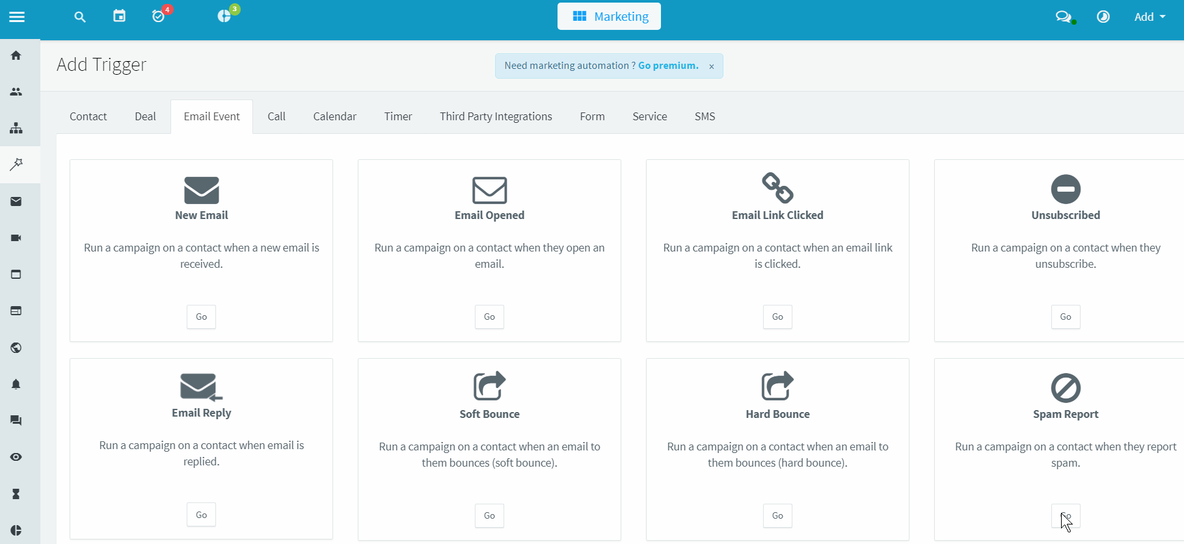Click the home icon in sidebar

(x=16, y=55)
